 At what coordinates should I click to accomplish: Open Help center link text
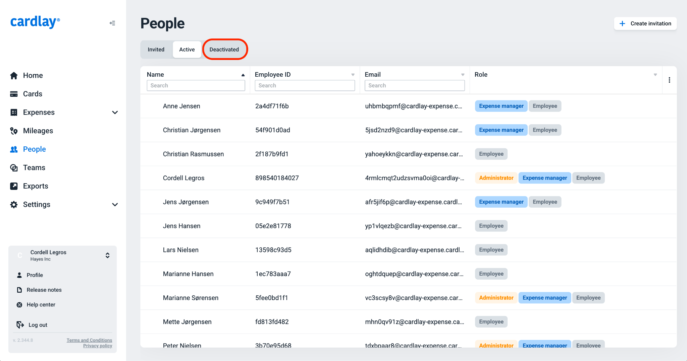click(41, 304)
